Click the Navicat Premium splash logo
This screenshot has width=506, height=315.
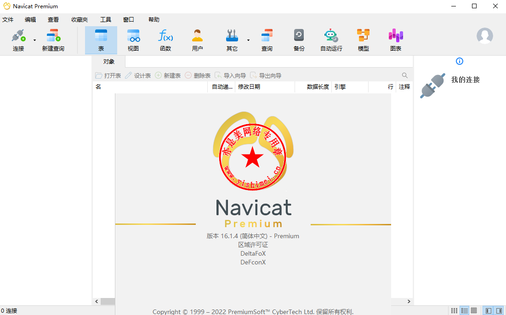tap(253, 150)
